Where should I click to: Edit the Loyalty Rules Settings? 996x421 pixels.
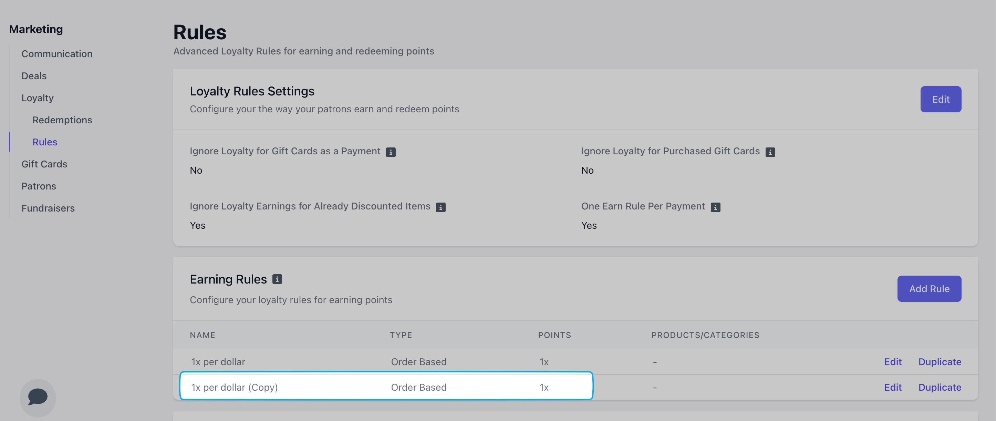click(940, 100)
